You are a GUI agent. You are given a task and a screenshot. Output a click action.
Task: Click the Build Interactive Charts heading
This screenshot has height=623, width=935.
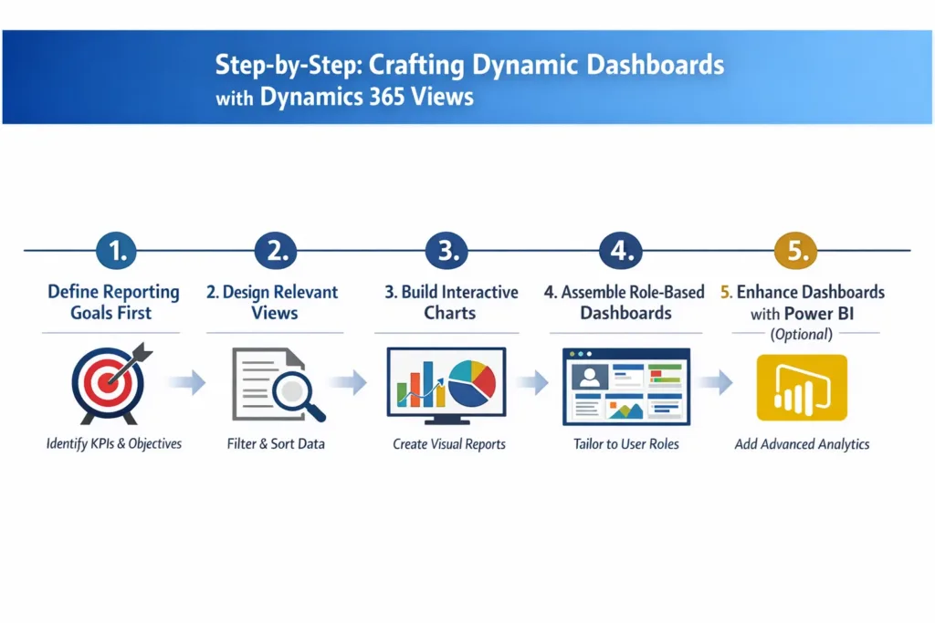[x=448, y=303]
